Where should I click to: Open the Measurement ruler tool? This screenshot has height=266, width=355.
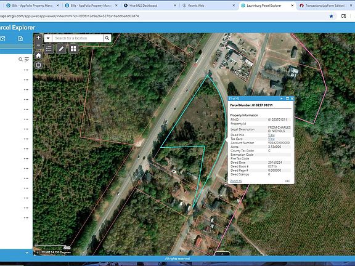61,49
